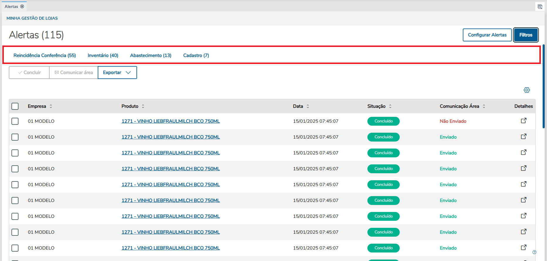The image size is (547, 261).
Task: Check the last fully visible row checkbox
Action: (15, 248)
